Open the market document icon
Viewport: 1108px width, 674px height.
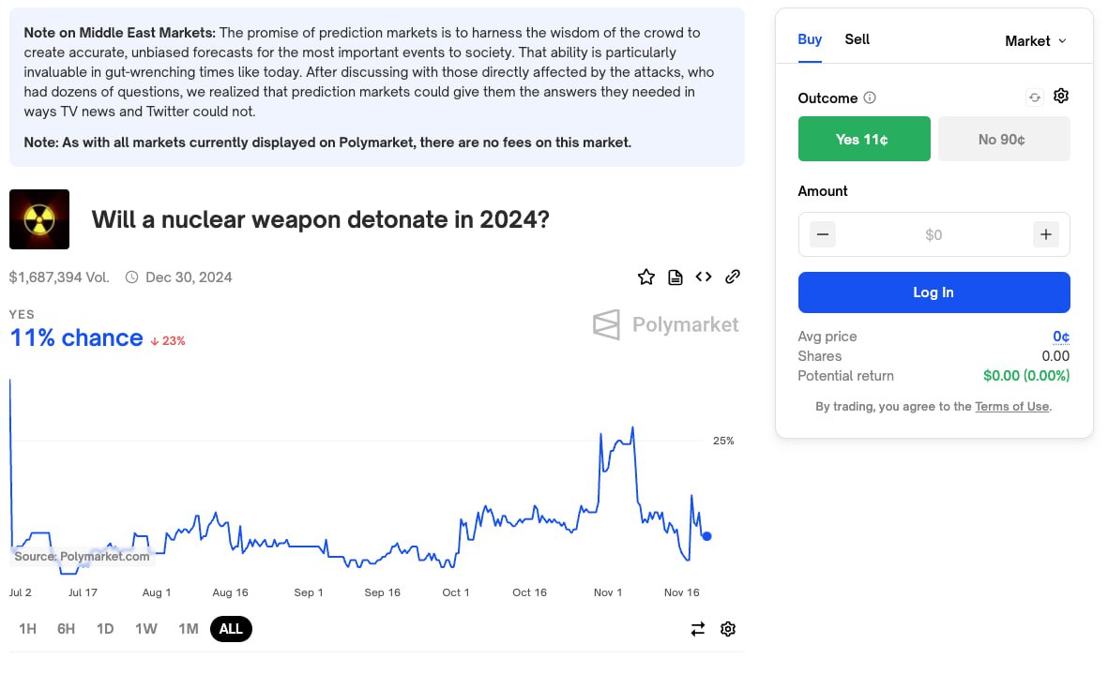pyautogui.click(x=675, y=277)
